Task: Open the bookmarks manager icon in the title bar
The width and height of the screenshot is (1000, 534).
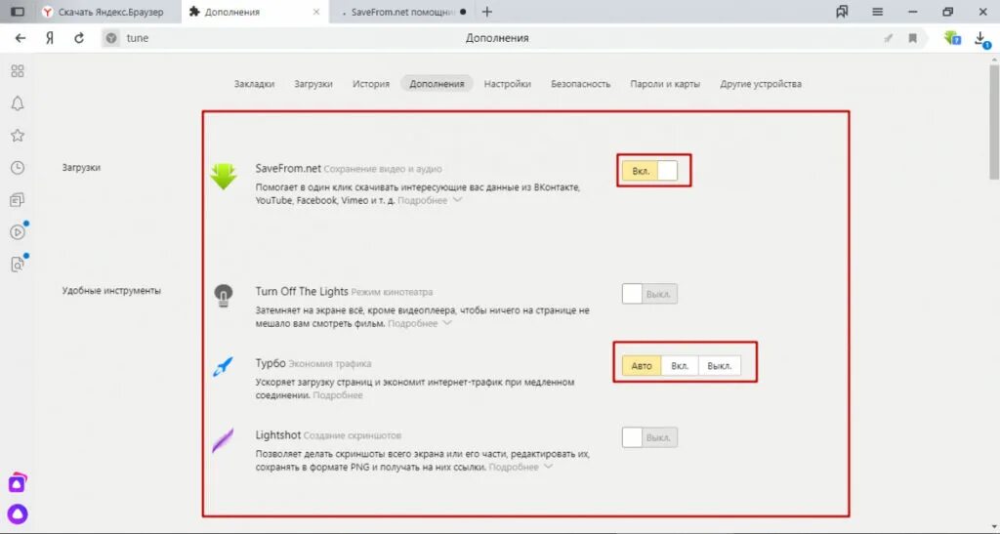Action: click(x=842, y=12)
